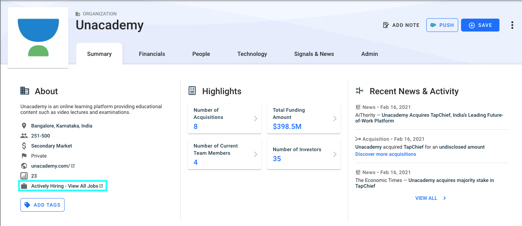Go to the Admin tab
The image size is (522, 226).
click(370, 54)
